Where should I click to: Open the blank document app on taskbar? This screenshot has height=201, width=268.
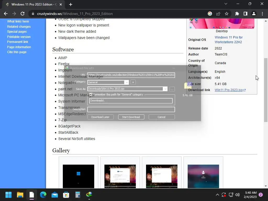[x=32, y=195]
